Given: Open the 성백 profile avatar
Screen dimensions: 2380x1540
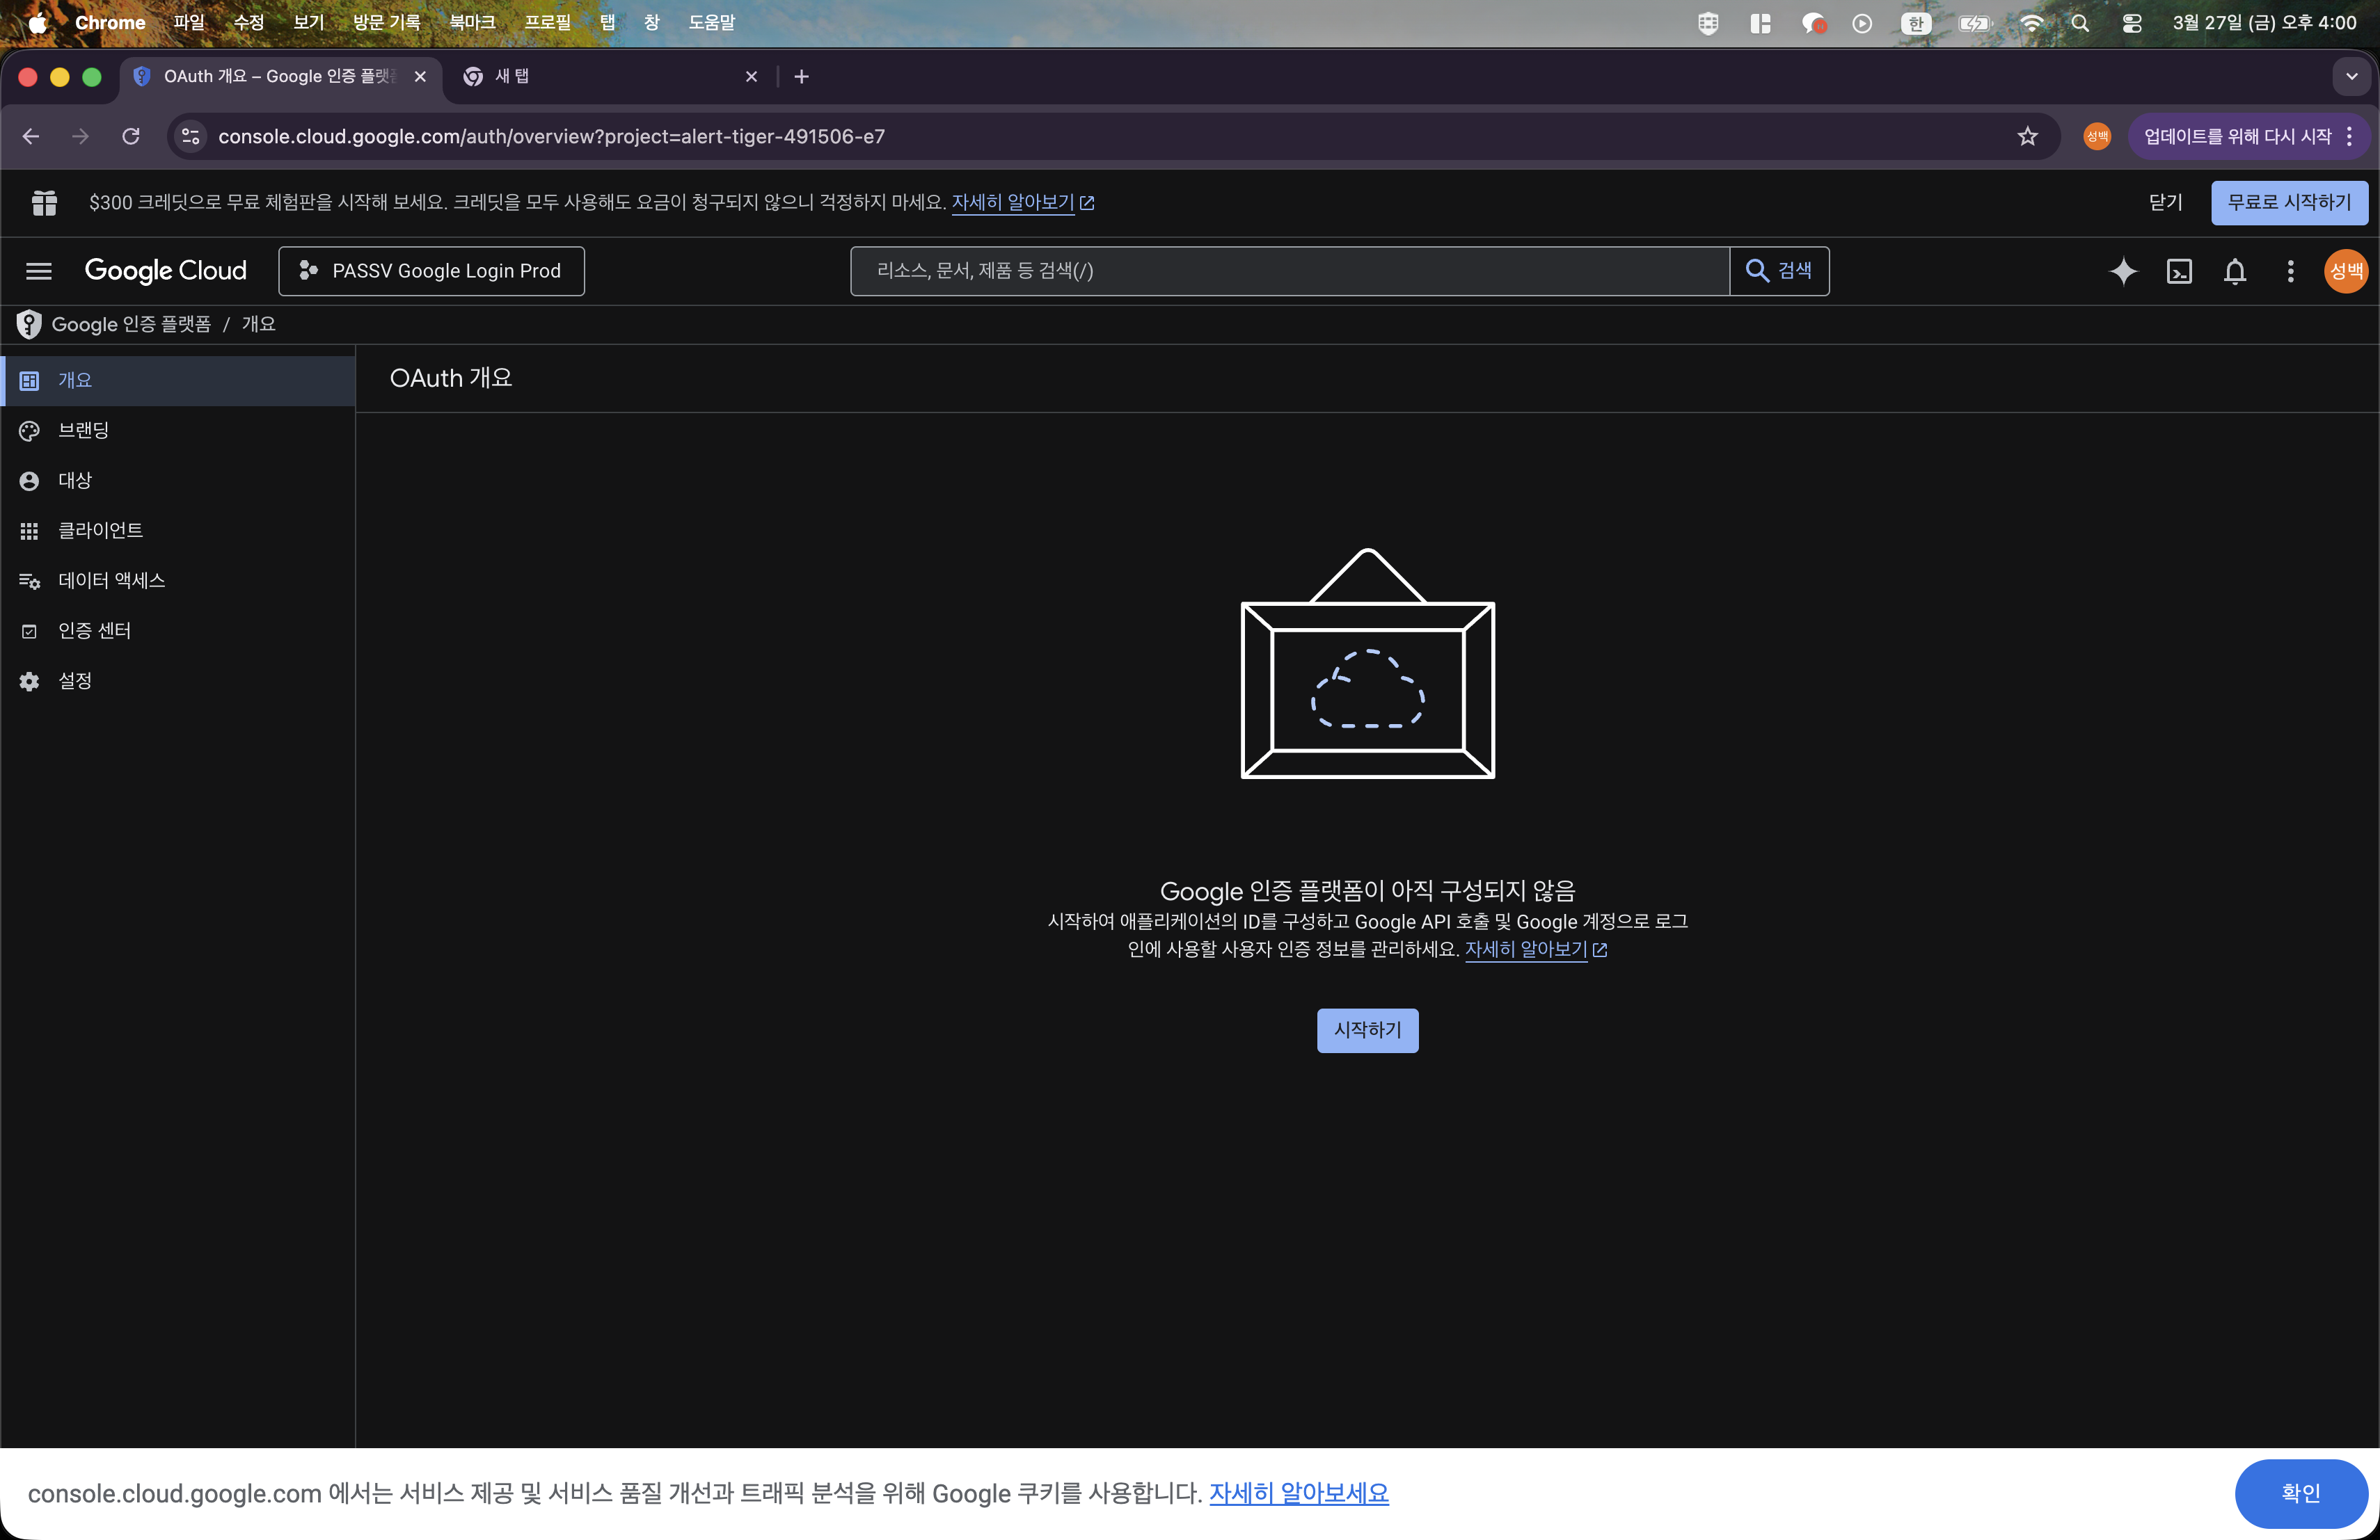Looking at the screenshot, I should point(2345,271).
